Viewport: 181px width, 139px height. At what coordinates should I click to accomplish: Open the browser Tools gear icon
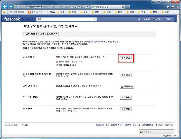click(177, 7)
